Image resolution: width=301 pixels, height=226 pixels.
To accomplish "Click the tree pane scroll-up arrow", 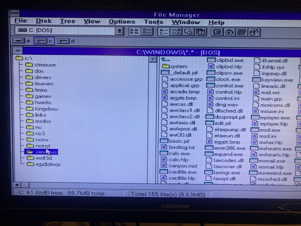I will coord(153,59).
